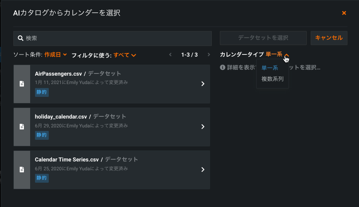Viewport: 359px width, 207px height.
Task: Close the AIカタログ calendar dialog
Action: [344, 13]
